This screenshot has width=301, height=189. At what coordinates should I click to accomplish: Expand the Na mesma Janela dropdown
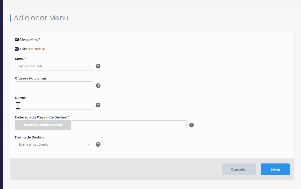tap(54, 144)
